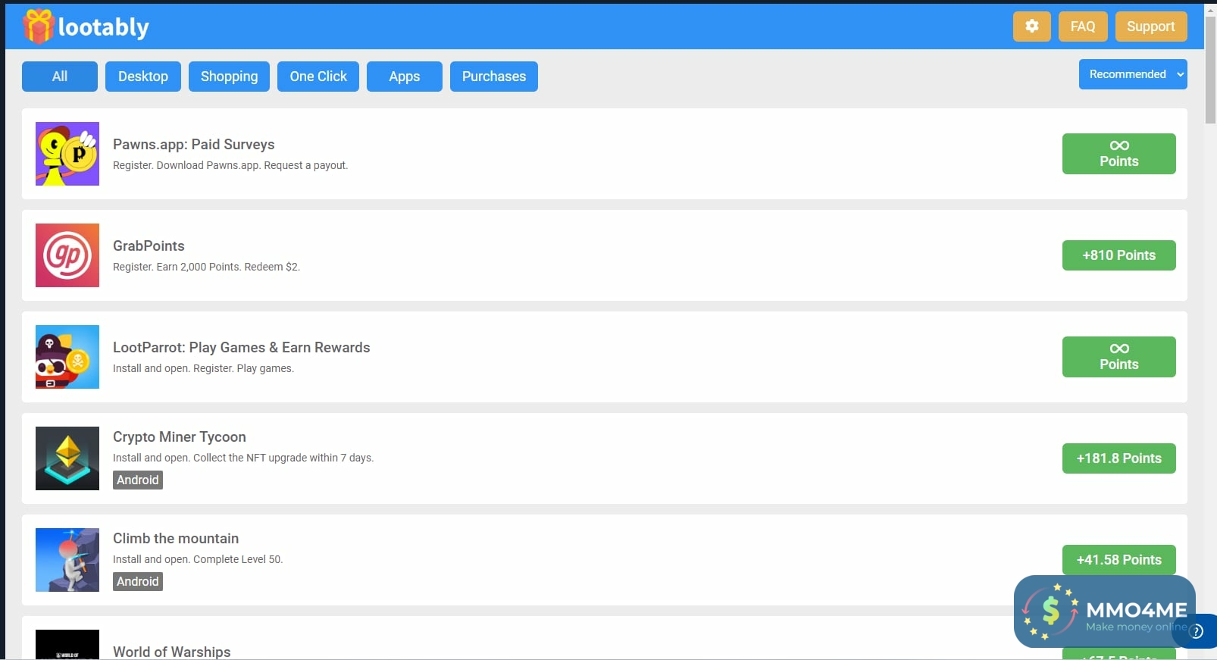Open LootParrot: Play Games & Earn Rewards title
This screenshot has width=1217, height=660.
[x=242, y=348]
